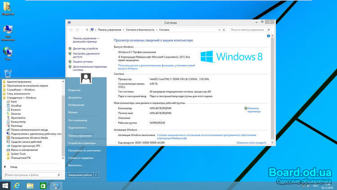Open Internet Explorer from the taskbar

click(17, 185)
